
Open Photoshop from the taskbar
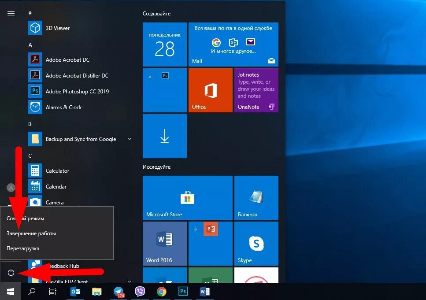(183, 292)
